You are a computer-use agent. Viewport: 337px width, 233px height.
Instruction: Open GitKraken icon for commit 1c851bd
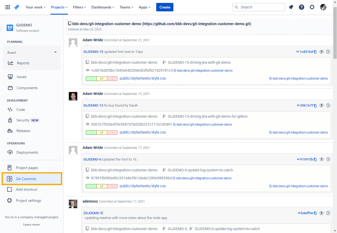coord(322,52)
